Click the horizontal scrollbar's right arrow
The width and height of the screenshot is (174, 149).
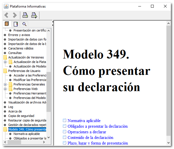point(44,142)
